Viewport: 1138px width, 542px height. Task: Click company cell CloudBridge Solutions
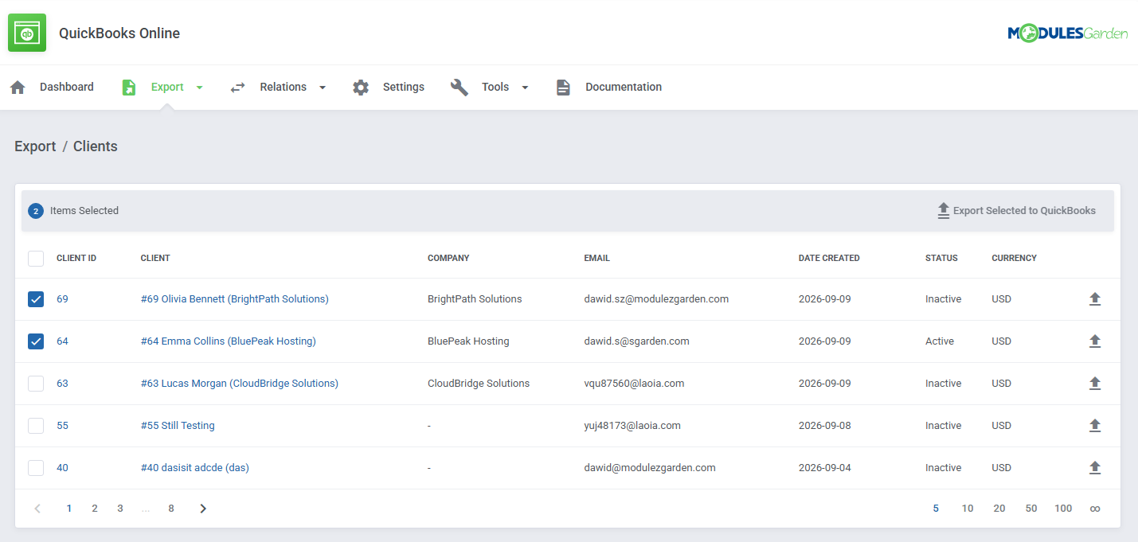pos(479,384)
